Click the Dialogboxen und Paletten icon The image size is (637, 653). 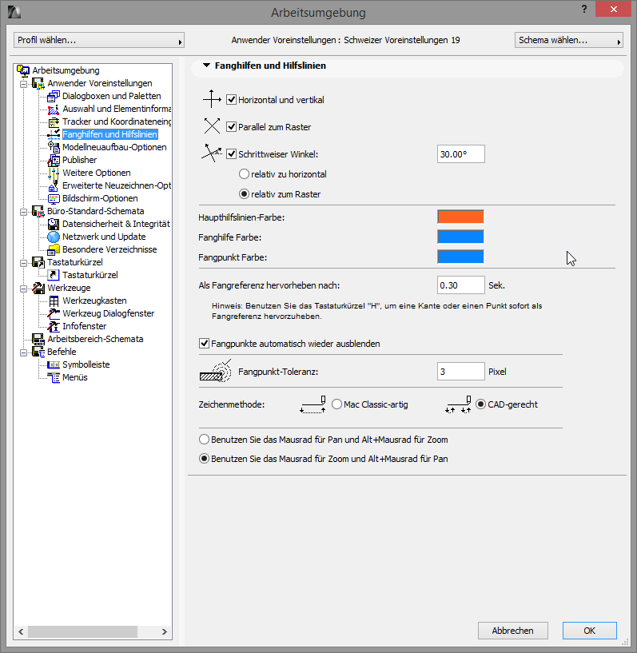(54, 96)
